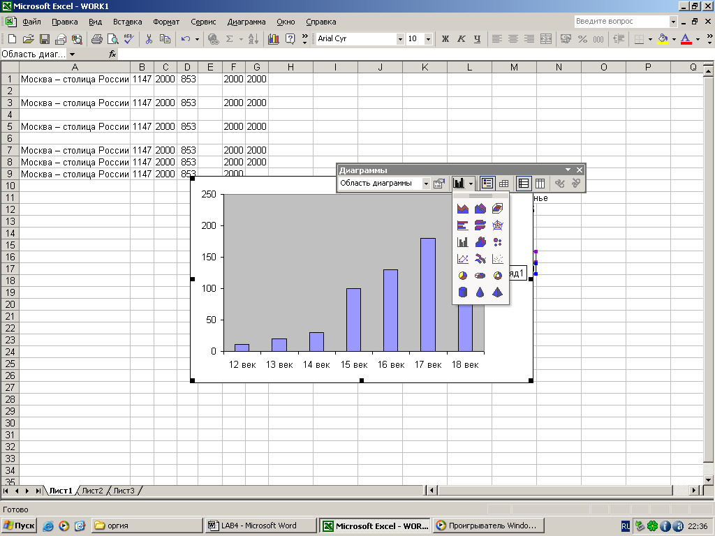
Task: Click the Copy icon
Action: pos(165,39)
